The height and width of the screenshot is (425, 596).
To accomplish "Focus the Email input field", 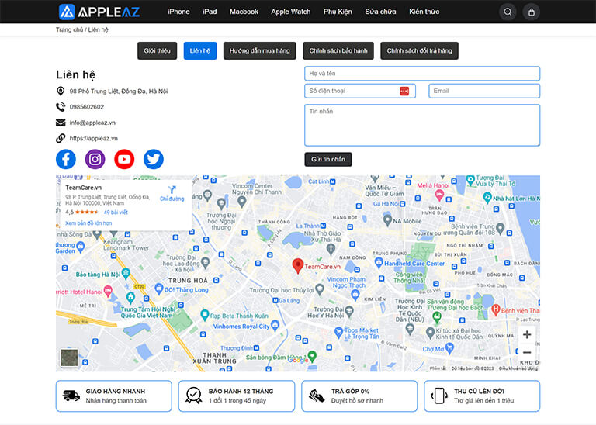I will tap(484, 92).
